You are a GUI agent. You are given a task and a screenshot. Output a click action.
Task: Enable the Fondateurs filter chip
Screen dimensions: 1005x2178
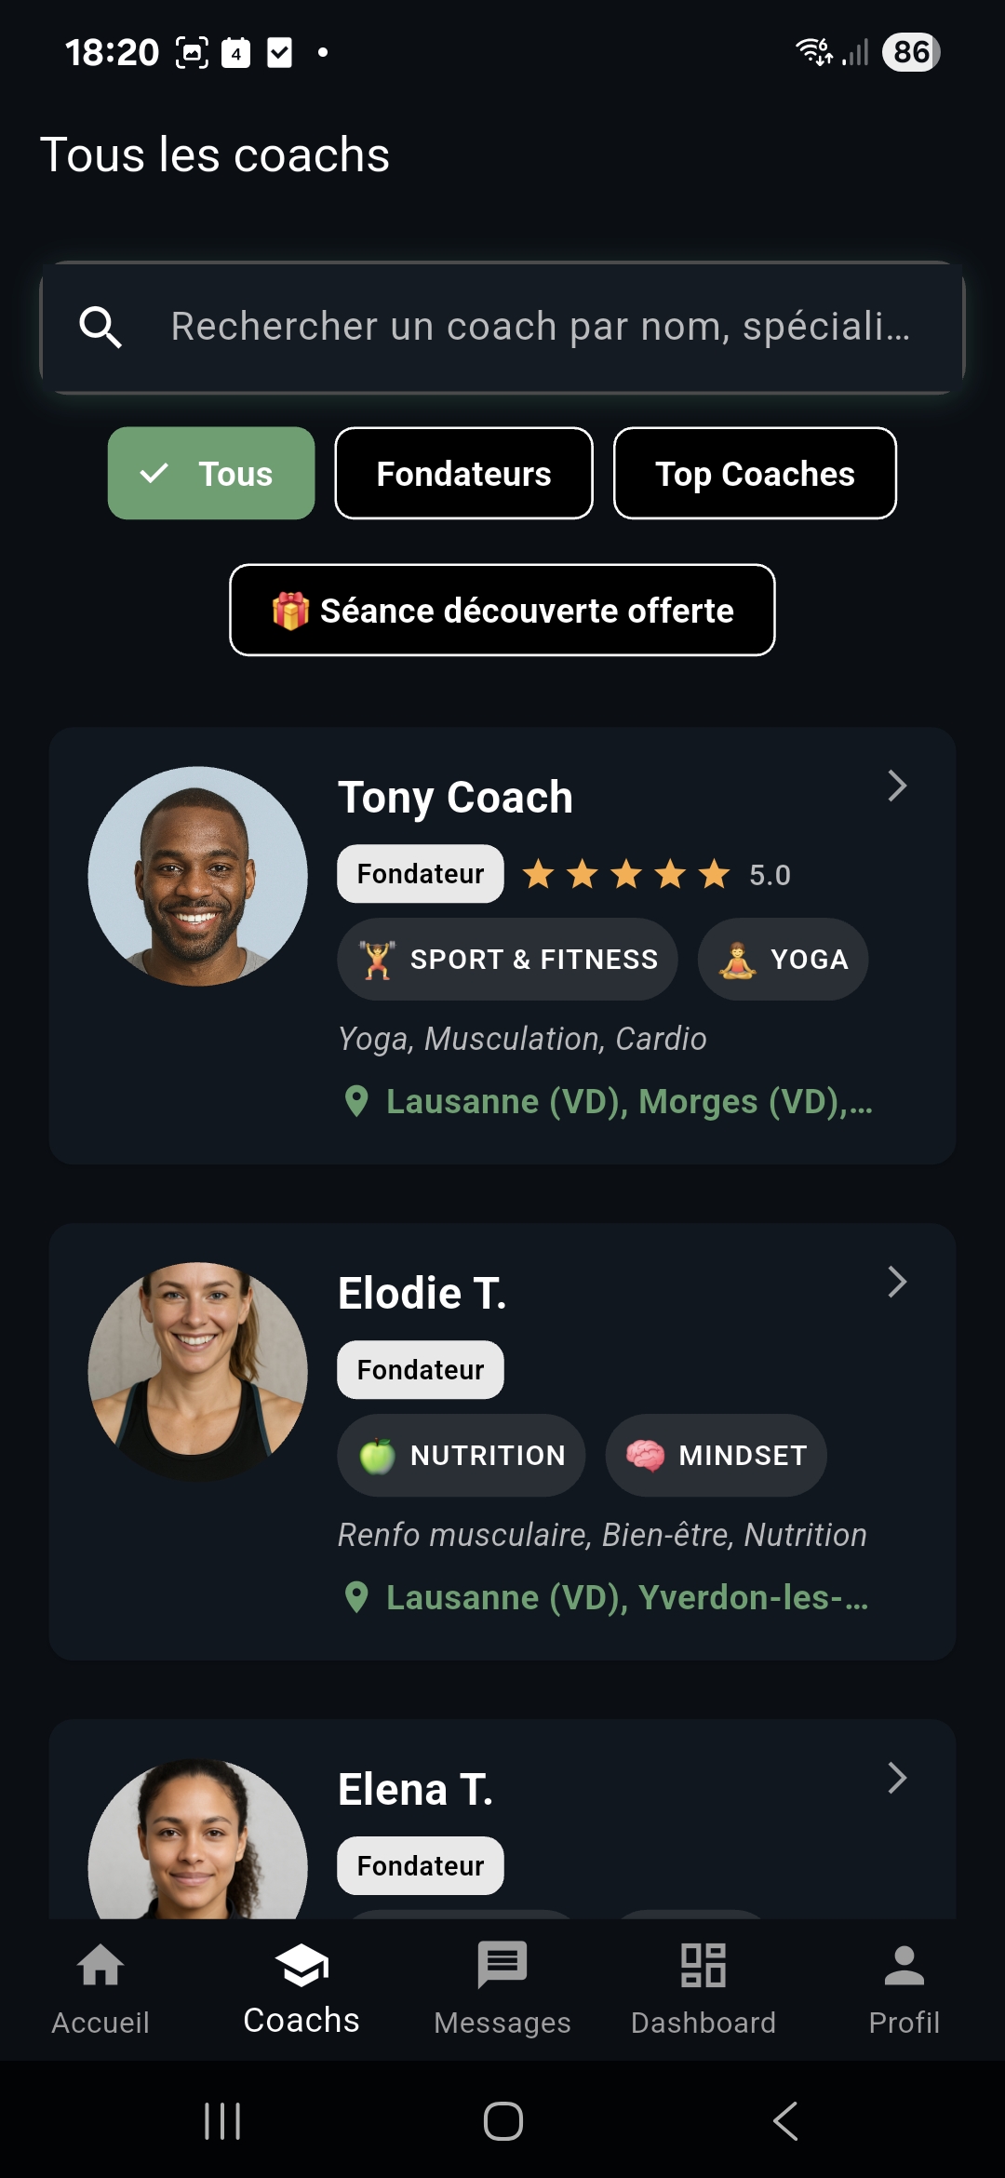tap(463, 474)
